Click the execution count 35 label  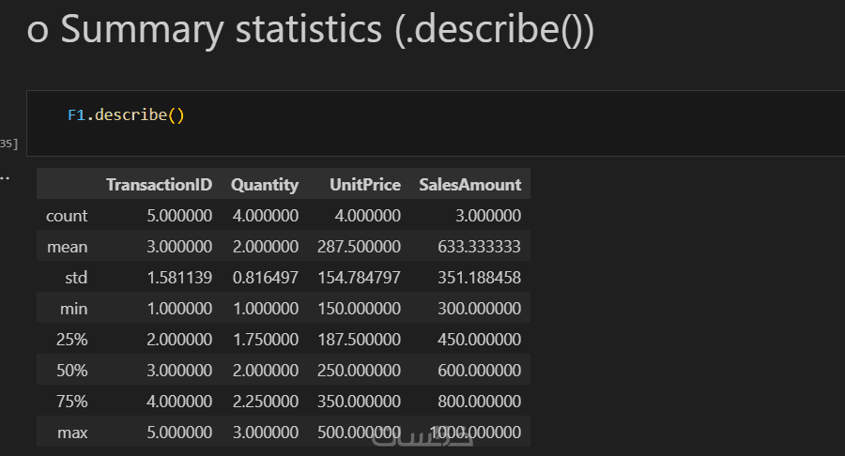(8, 144)
